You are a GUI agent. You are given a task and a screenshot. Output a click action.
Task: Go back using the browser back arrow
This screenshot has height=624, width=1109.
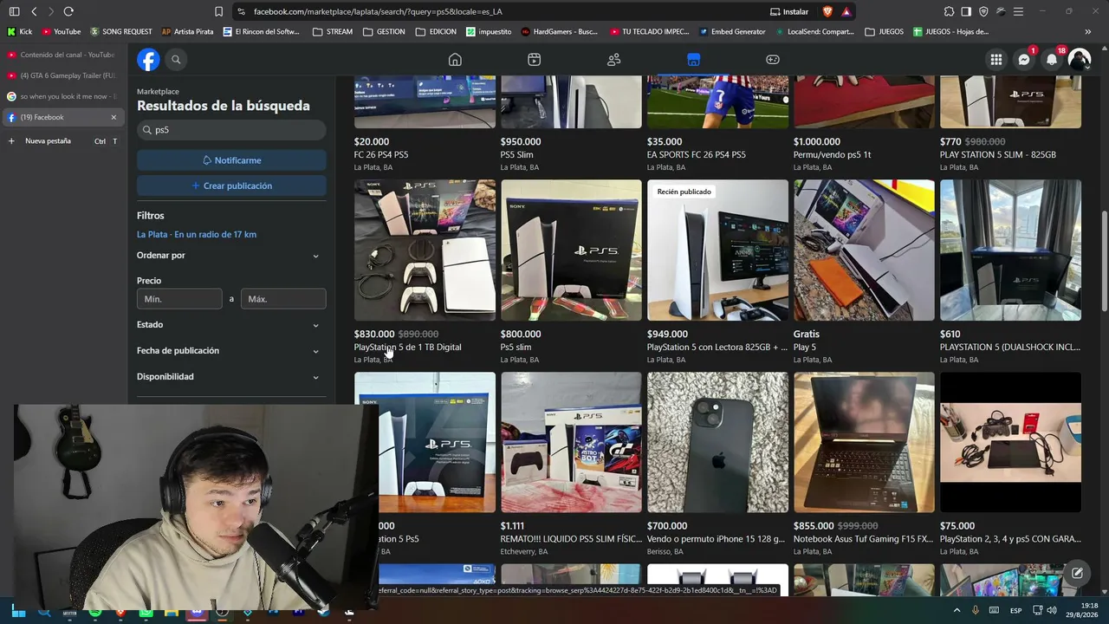(x=34, y=11)
